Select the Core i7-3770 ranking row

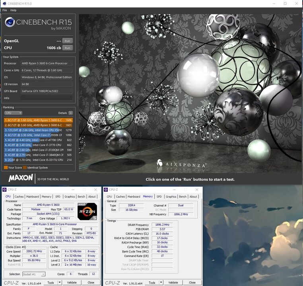pyautogui.click(x=38, y=145)
